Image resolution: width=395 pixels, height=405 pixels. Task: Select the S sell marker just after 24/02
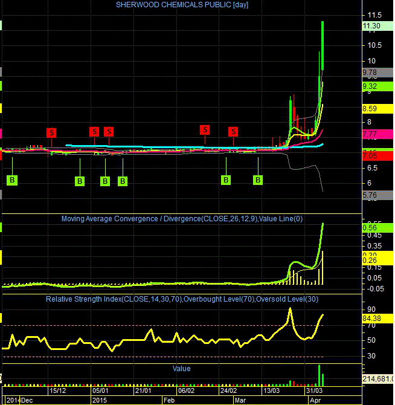(x=233, y=132)
